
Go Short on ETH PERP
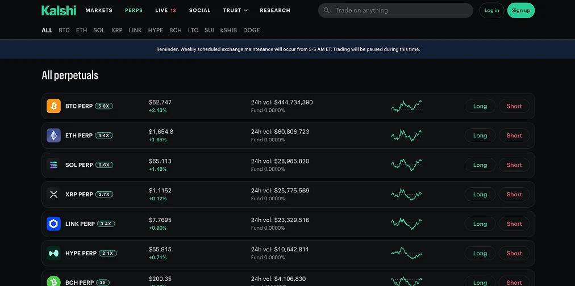tap(514, 136)
